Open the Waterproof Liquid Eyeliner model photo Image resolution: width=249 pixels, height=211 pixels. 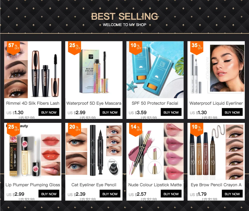coord(216,70)
